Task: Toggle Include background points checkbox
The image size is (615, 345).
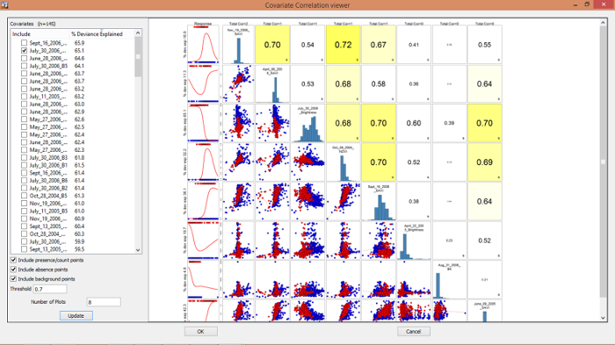Action: coord(13,279)
